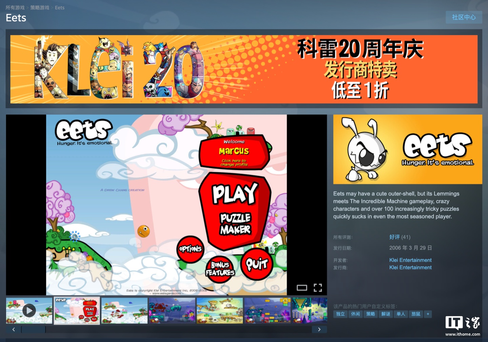Screen dimensions: 488x342
Task: Select the fourth dark-blue screenshot thumbnail
Action: click(x=172, y=310)
